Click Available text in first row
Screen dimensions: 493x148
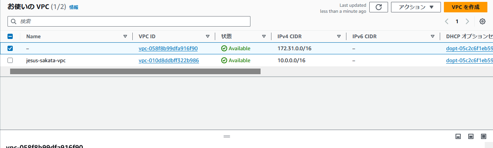click(240, 48)
